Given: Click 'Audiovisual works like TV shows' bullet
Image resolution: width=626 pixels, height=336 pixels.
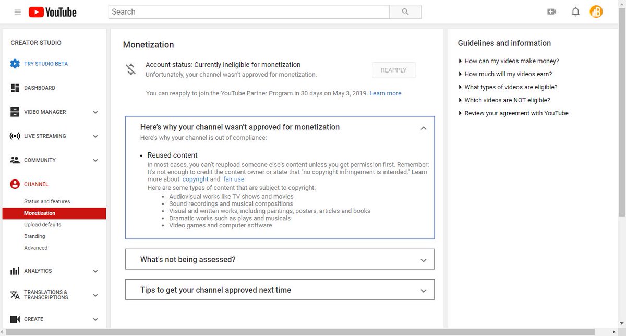Looking at the screenshot, I should point(230,196).
